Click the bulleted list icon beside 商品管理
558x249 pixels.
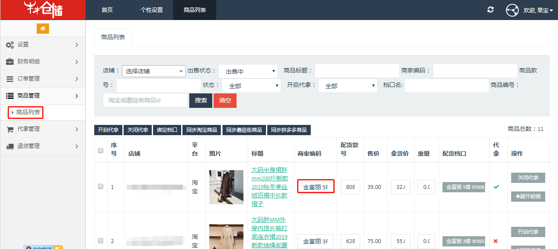(10, 96)
